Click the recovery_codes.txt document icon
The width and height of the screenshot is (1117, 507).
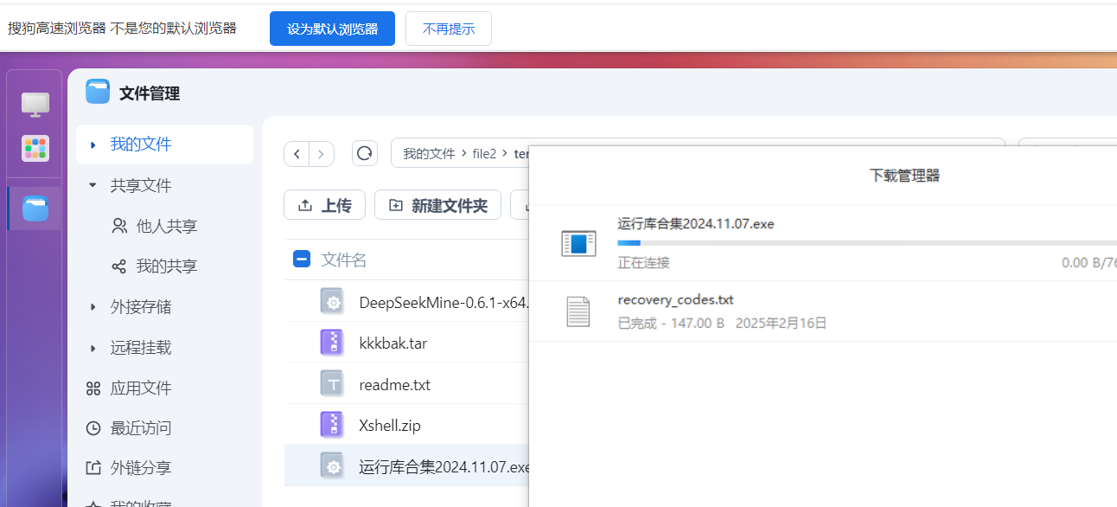(x=578, y=311)
